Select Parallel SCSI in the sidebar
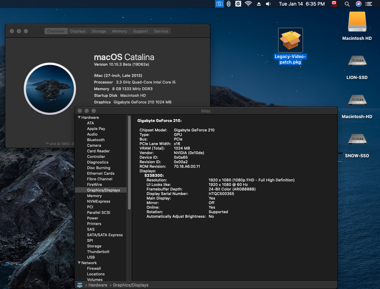 pos(99,212)
